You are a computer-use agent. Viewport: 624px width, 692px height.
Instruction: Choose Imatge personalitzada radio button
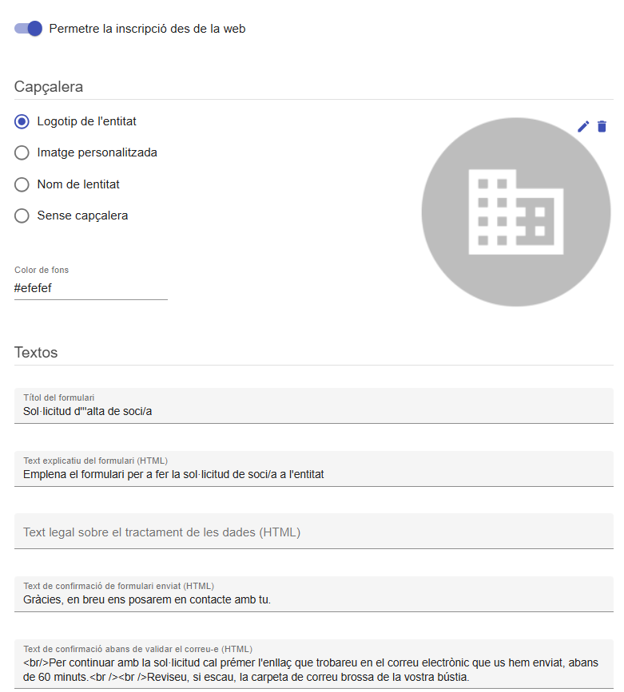(x=22, y=152)
